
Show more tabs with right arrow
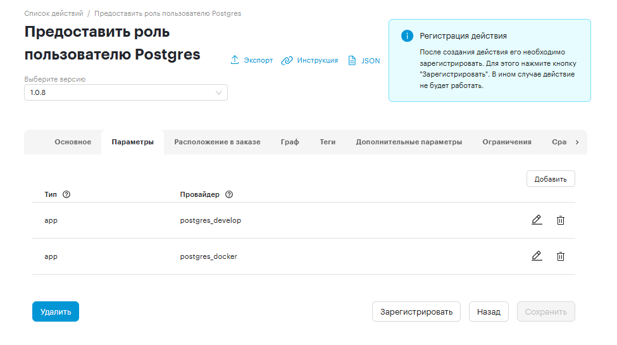pos(577,142)
